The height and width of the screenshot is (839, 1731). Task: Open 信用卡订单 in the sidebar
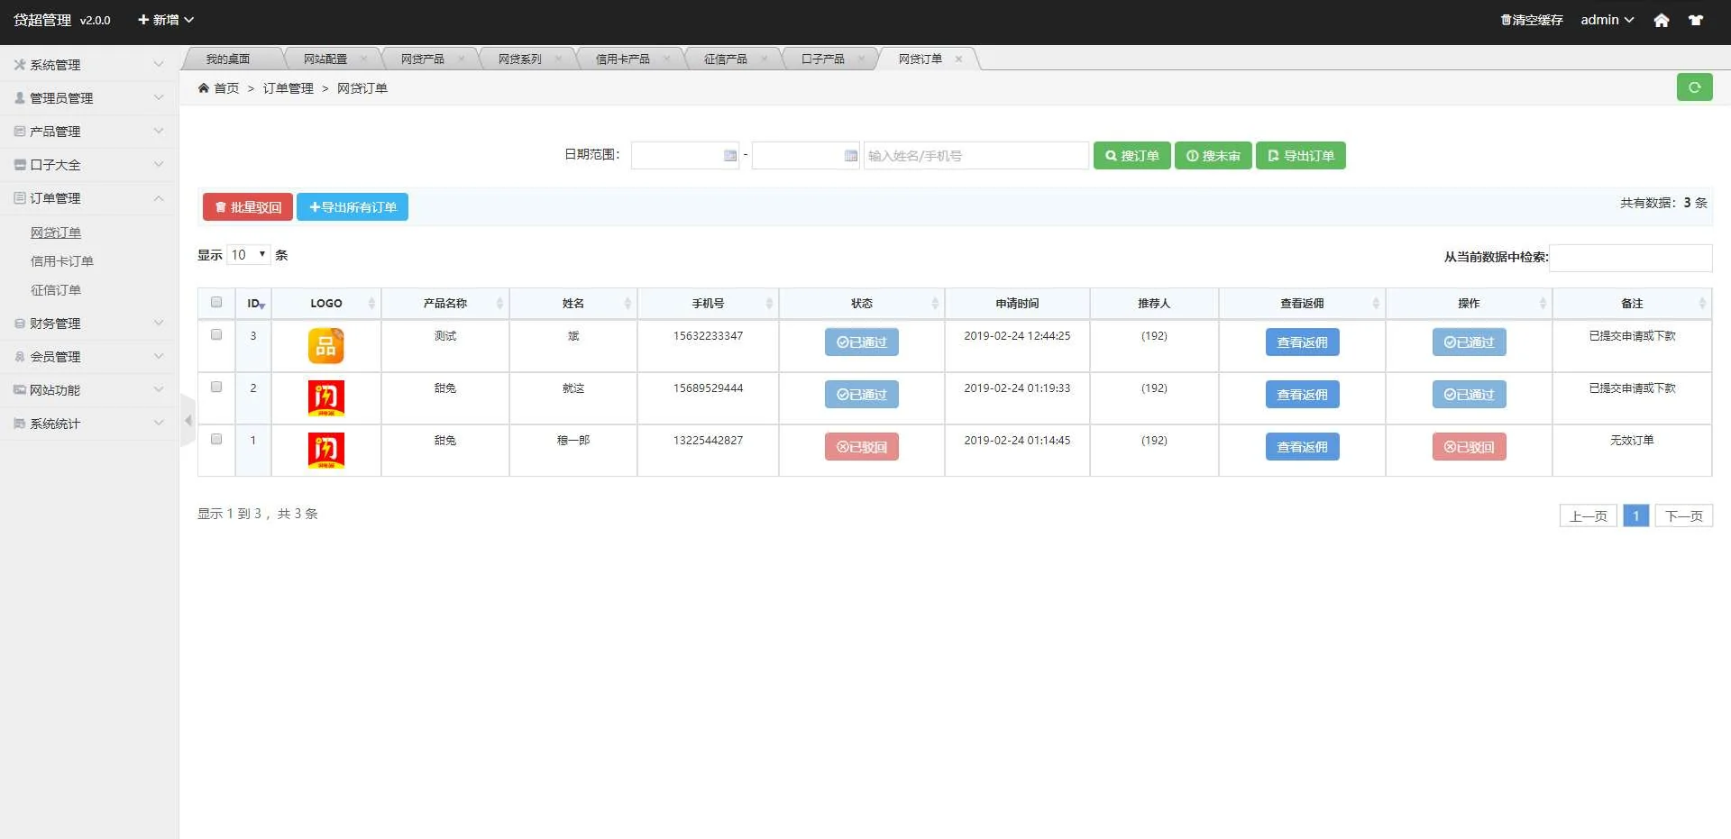pos(62,261)
